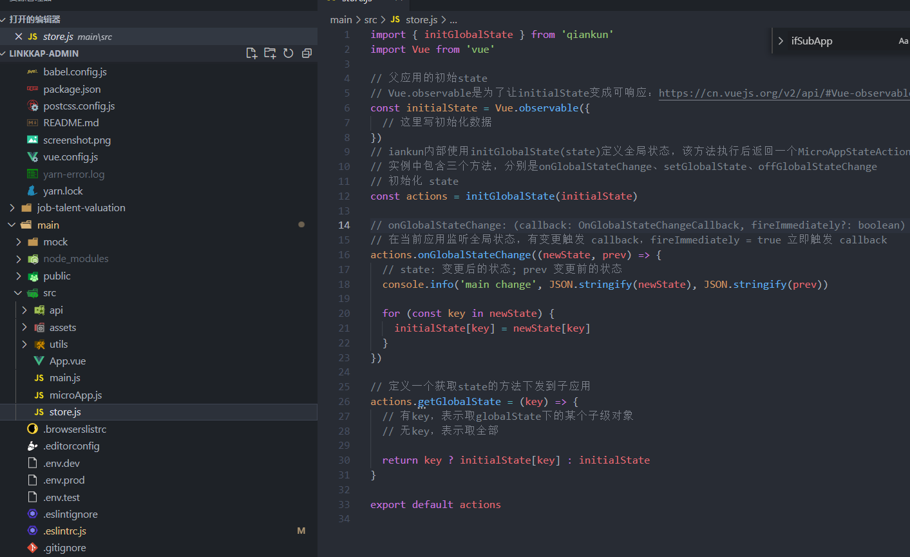Viewport: 910px width, 557px height.
Task: Open .env.prod file
Action: [64, 480]
